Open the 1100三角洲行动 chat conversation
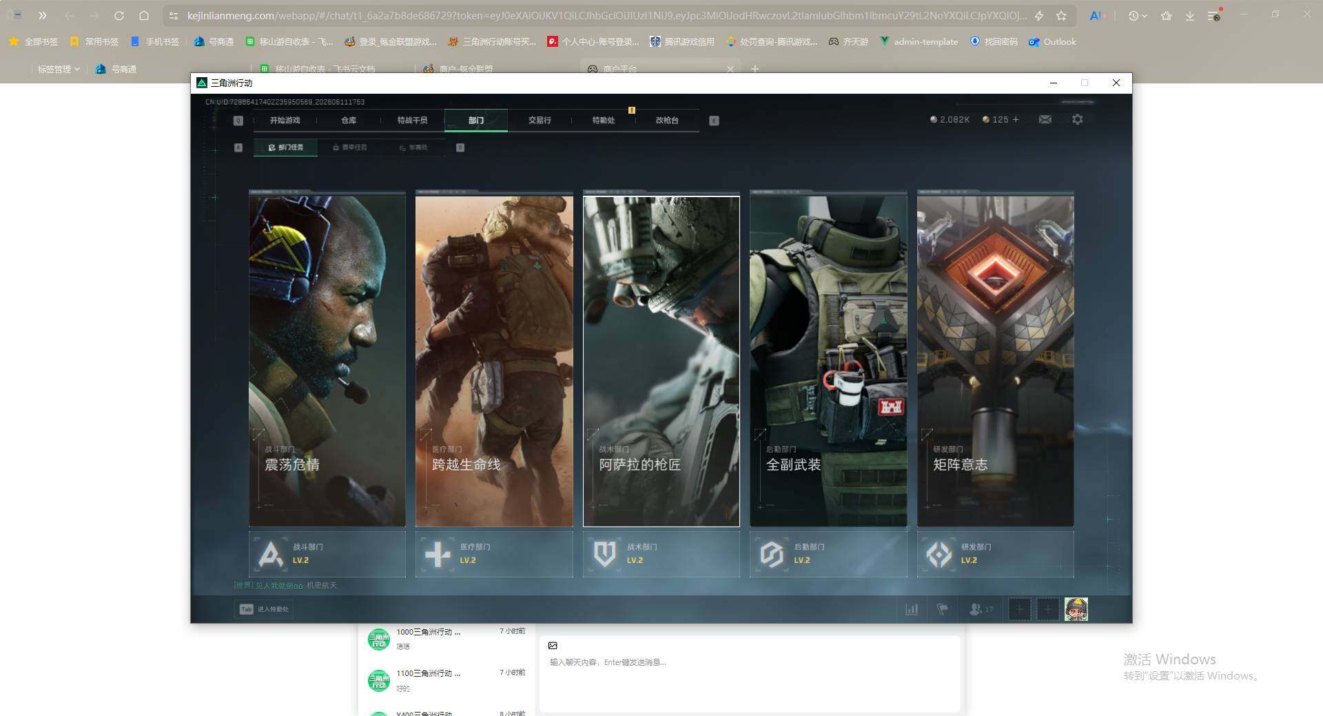Viewport: 1323px width, 716px height. (447, 680)
